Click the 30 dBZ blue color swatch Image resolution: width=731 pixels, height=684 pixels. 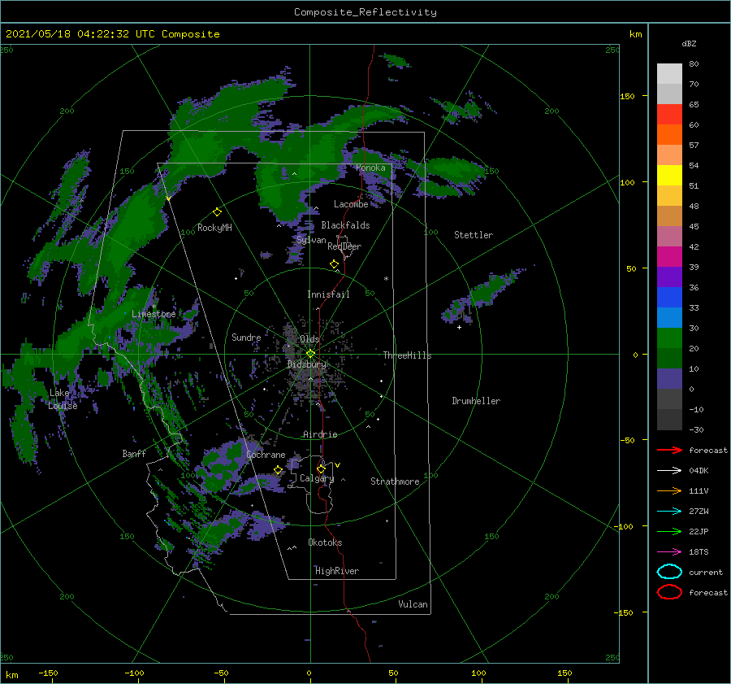669,317
